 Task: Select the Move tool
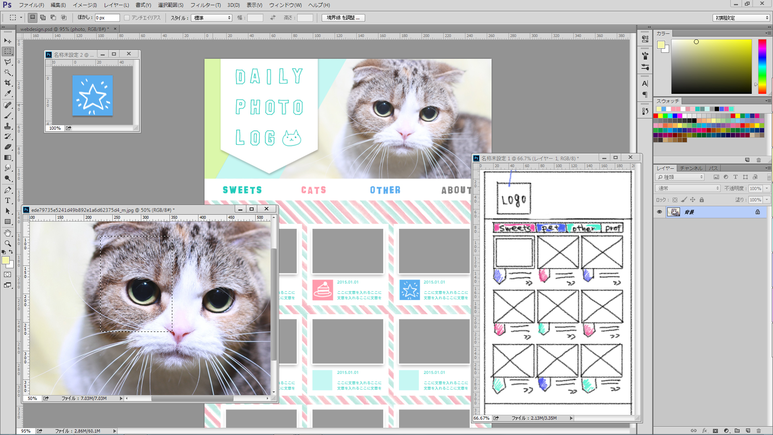(8, 41)
